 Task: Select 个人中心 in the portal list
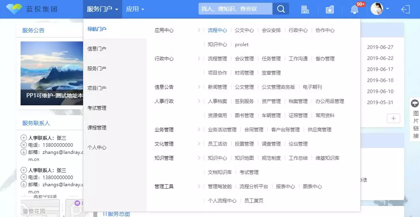click(97, 148)
